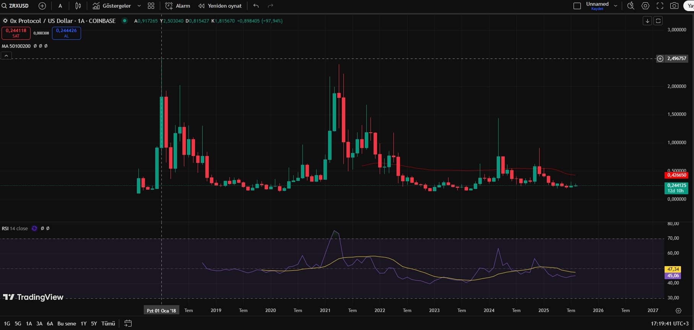The width and height of the screenshot is (694, 330).
Task: Click the plus button beside price 2,496757
Action: [x=660, y=59]
